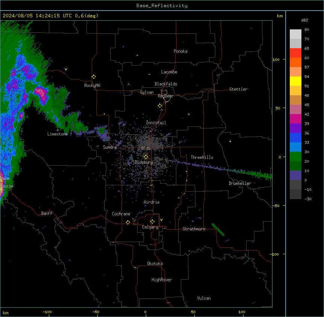
Task: Pick the purple 36-39 dBZ legend swatch
Action: coord(295,128)
